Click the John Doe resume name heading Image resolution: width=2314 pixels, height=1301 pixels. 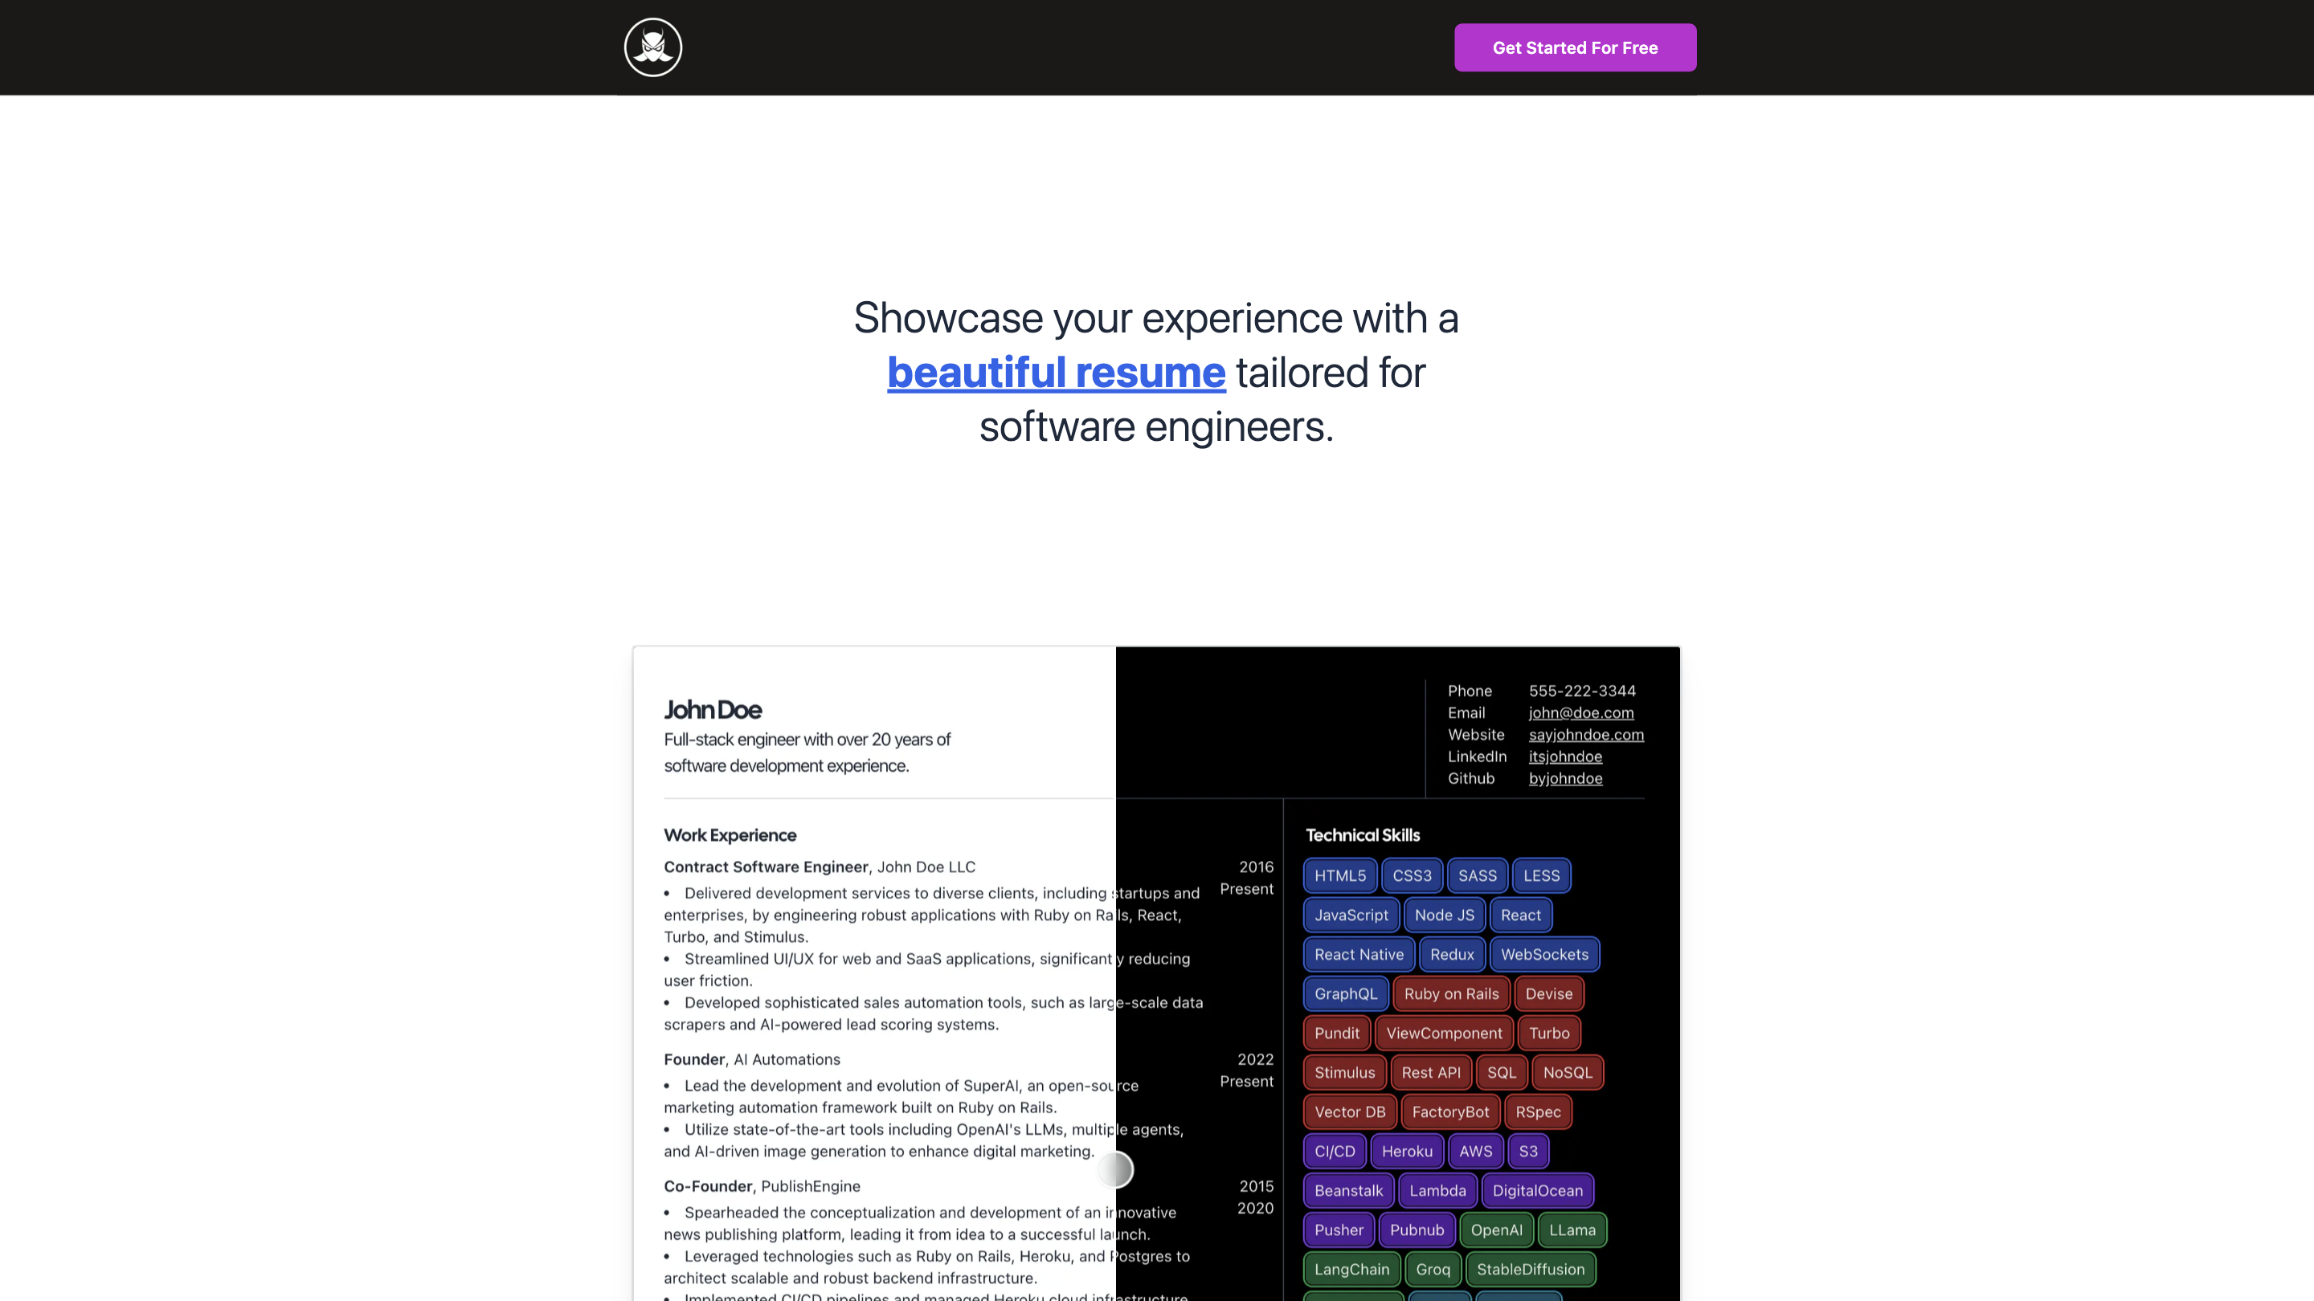[x=713, y=710]
